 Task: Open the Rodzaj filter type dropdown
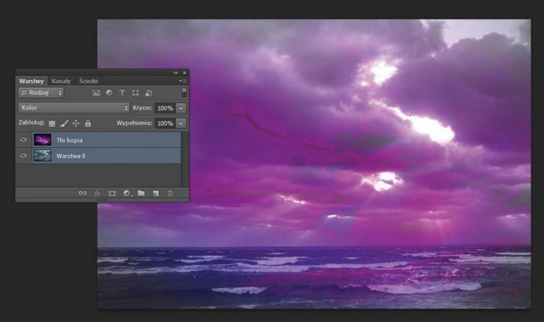pos(41,93)
